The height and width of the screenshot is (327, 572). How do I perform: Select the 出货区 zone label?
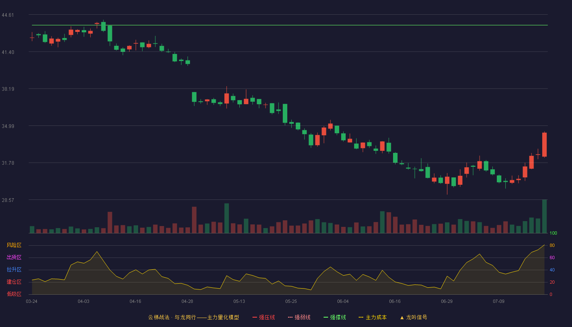point(14,258)
